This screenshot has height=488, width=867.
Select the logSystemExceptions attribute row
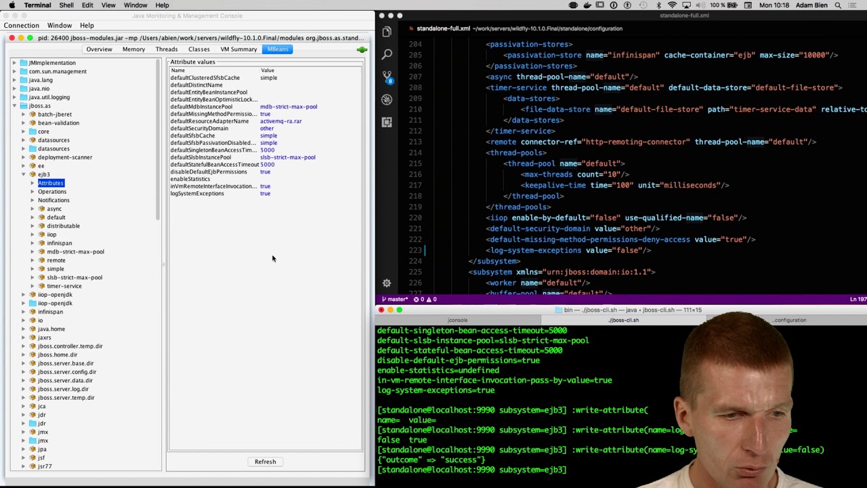coord(266,194)
